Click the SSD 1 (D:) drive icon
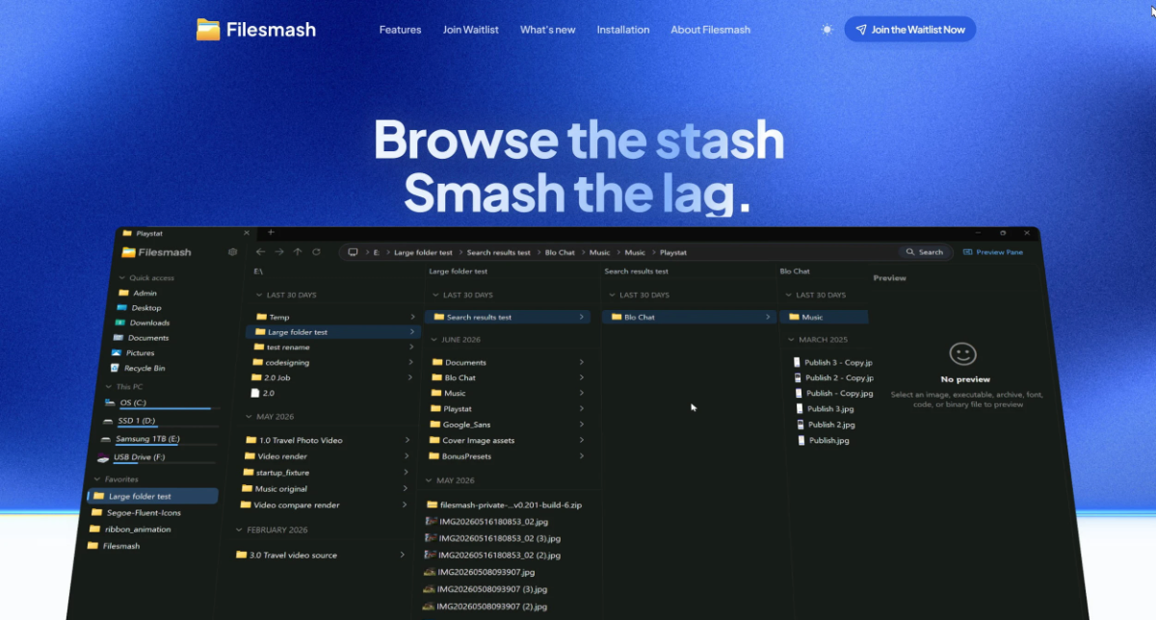This screenshot has height=620, width=1156. pos(107,421)
